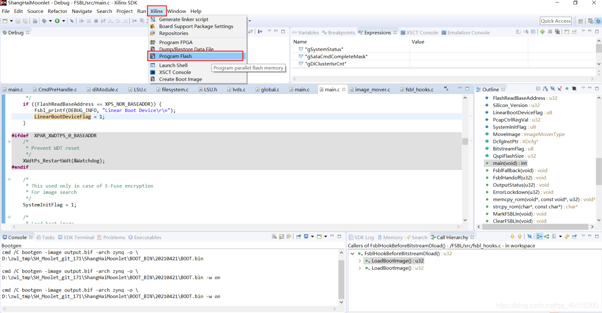
Task: Click Show Previous Match arrow in Call Hierarchy
Action: pyautogui.click(x=520, y=237)
